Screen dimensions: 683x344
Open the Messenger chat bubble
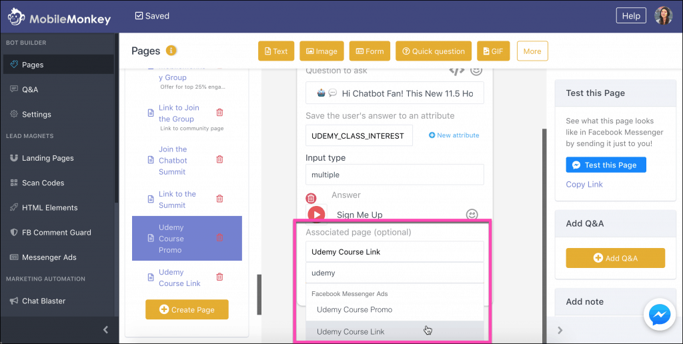660,315
